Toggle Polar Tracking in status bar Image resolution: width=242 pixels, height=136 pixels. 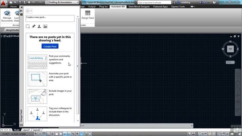coord(52,134)
